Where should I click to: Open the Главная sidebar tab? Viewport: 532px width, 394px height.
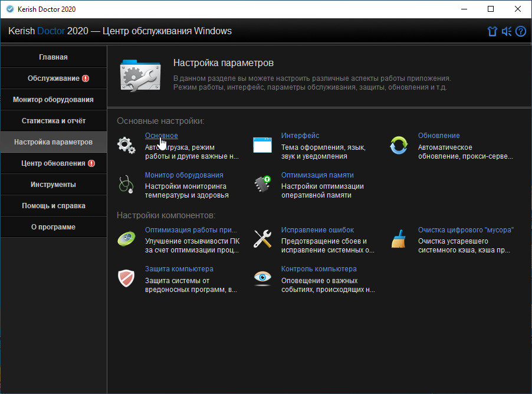pos(53,57)
